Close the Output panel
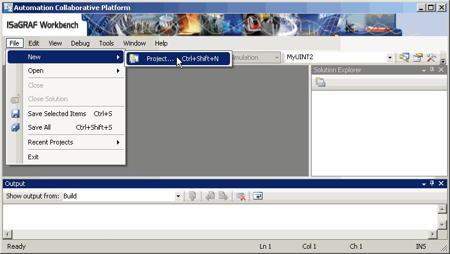 pos(441,184)
